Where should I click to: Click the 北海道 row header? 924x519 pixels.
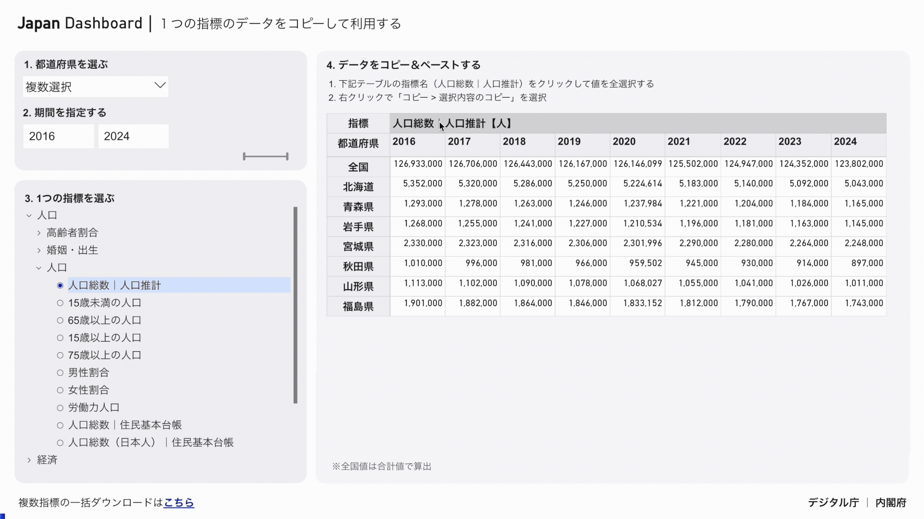[358, 187]
